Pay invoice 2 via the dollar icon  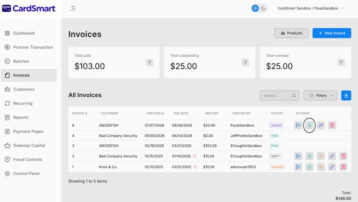(309, 156)
